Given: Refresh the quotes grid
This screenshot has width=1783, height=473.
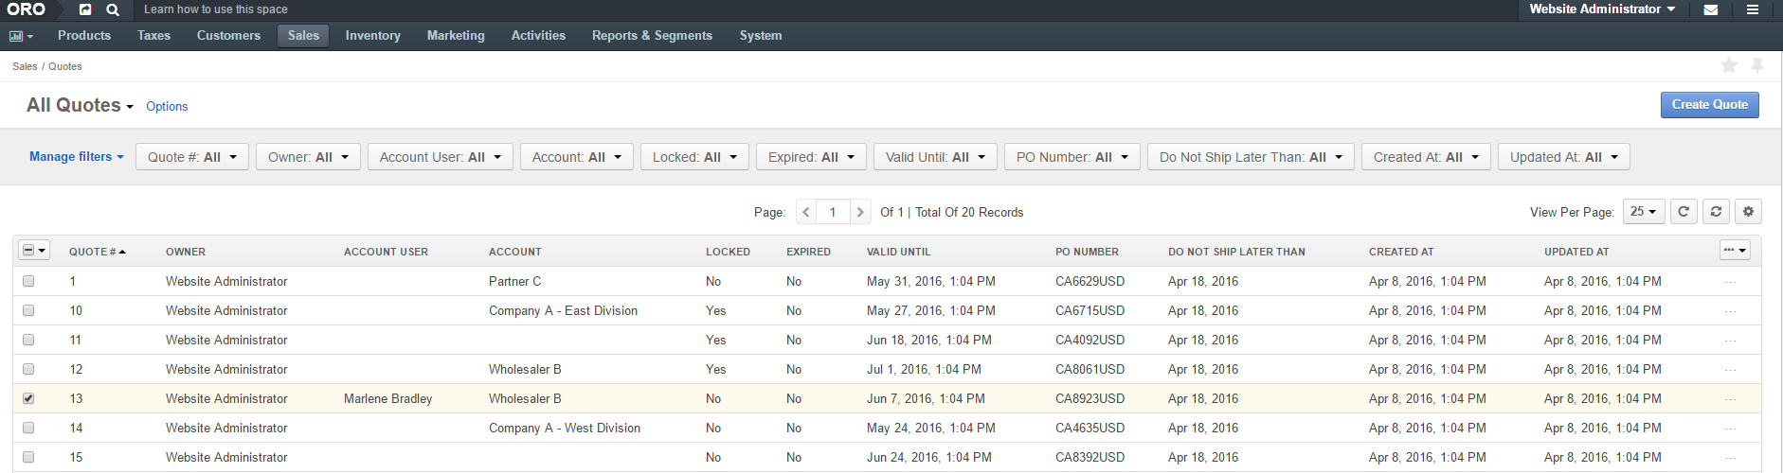Looking at the screenshot, I should click(x=1684, y=212).
